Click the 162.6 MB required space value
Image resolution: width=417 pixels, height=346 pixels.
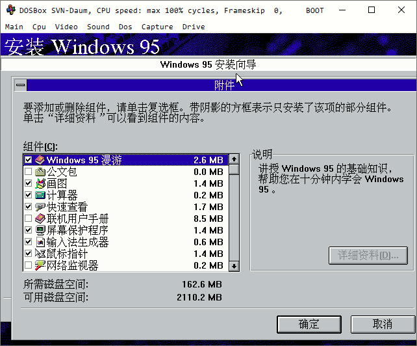(x=202, y=284)
